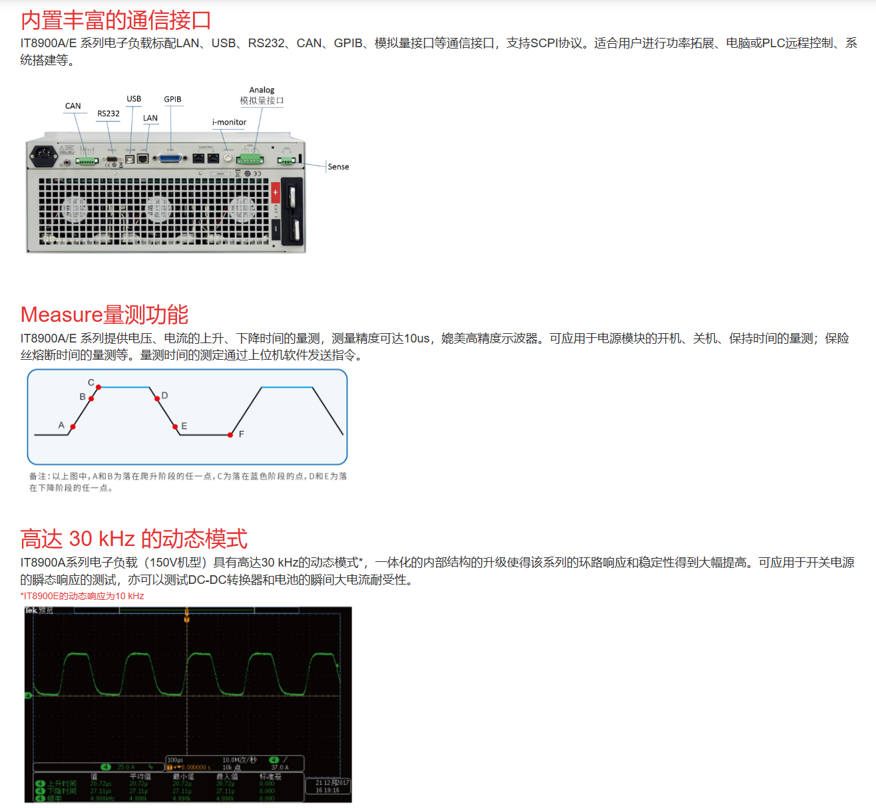Click the heading 内置丰富的通信接口
Image resolution: width=876 pixels, height=808 pixels.
point(116,20)
